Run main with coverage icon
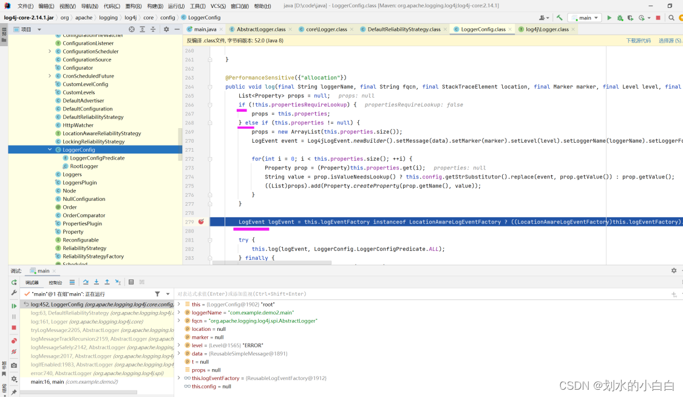The width and height of the screenshot is (683, 397). (630, 18)
